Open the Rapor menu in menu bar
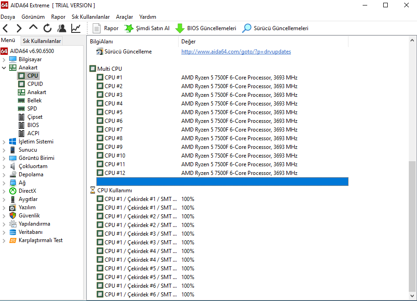The height and width of the screenshot is (301, 417). pyautogui.click(x=58, y=17)
